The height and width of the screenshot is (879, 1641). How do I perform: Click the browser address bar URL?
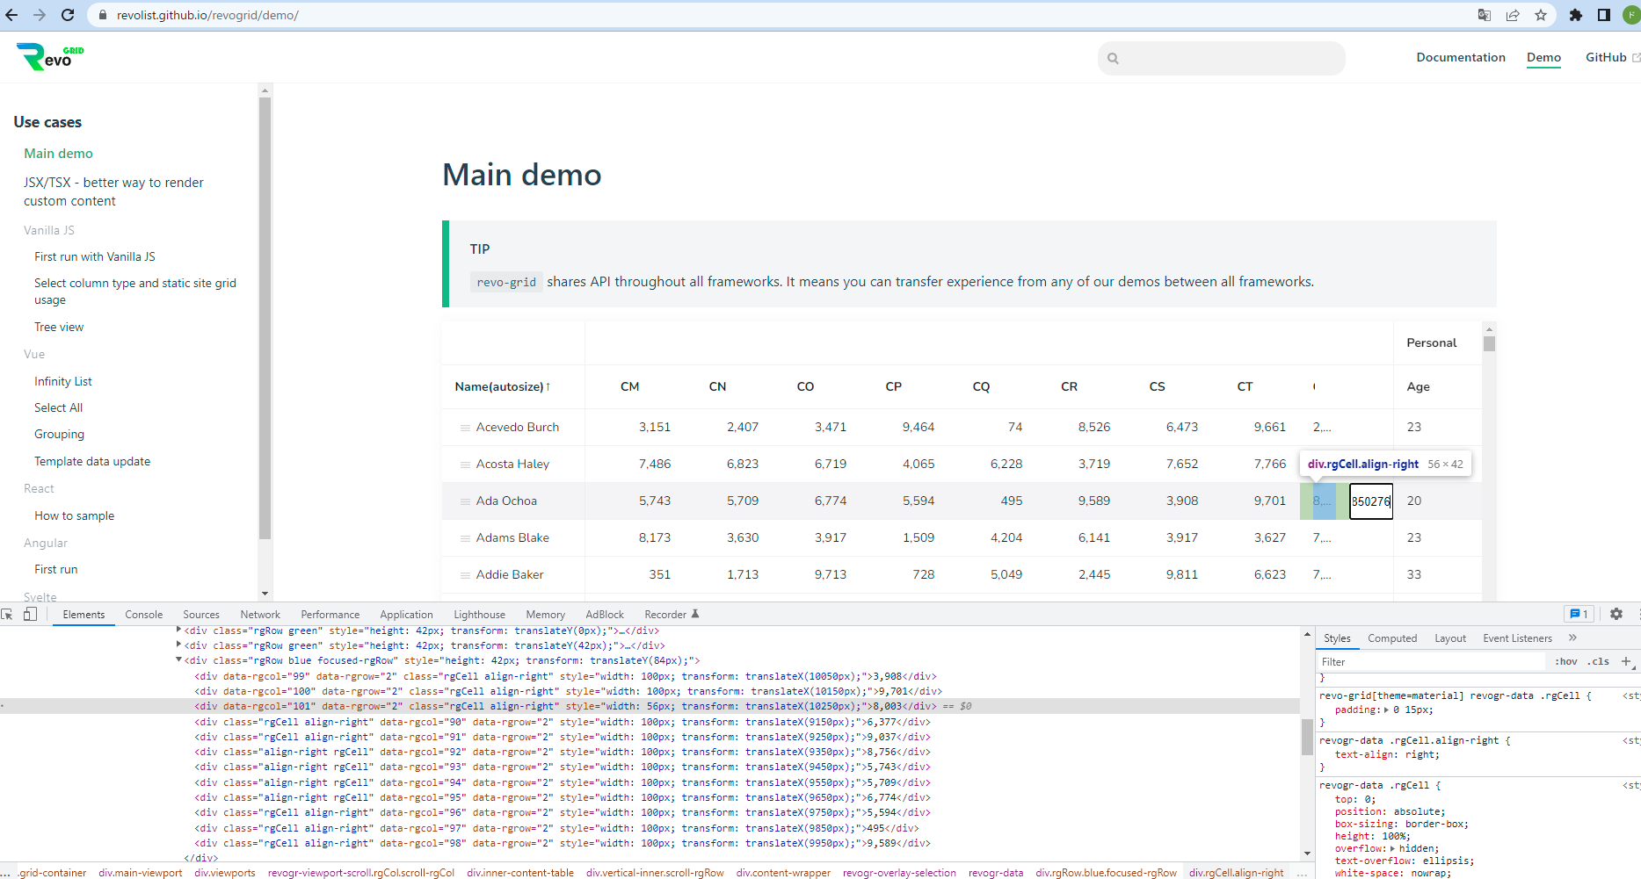pos(207,15)
